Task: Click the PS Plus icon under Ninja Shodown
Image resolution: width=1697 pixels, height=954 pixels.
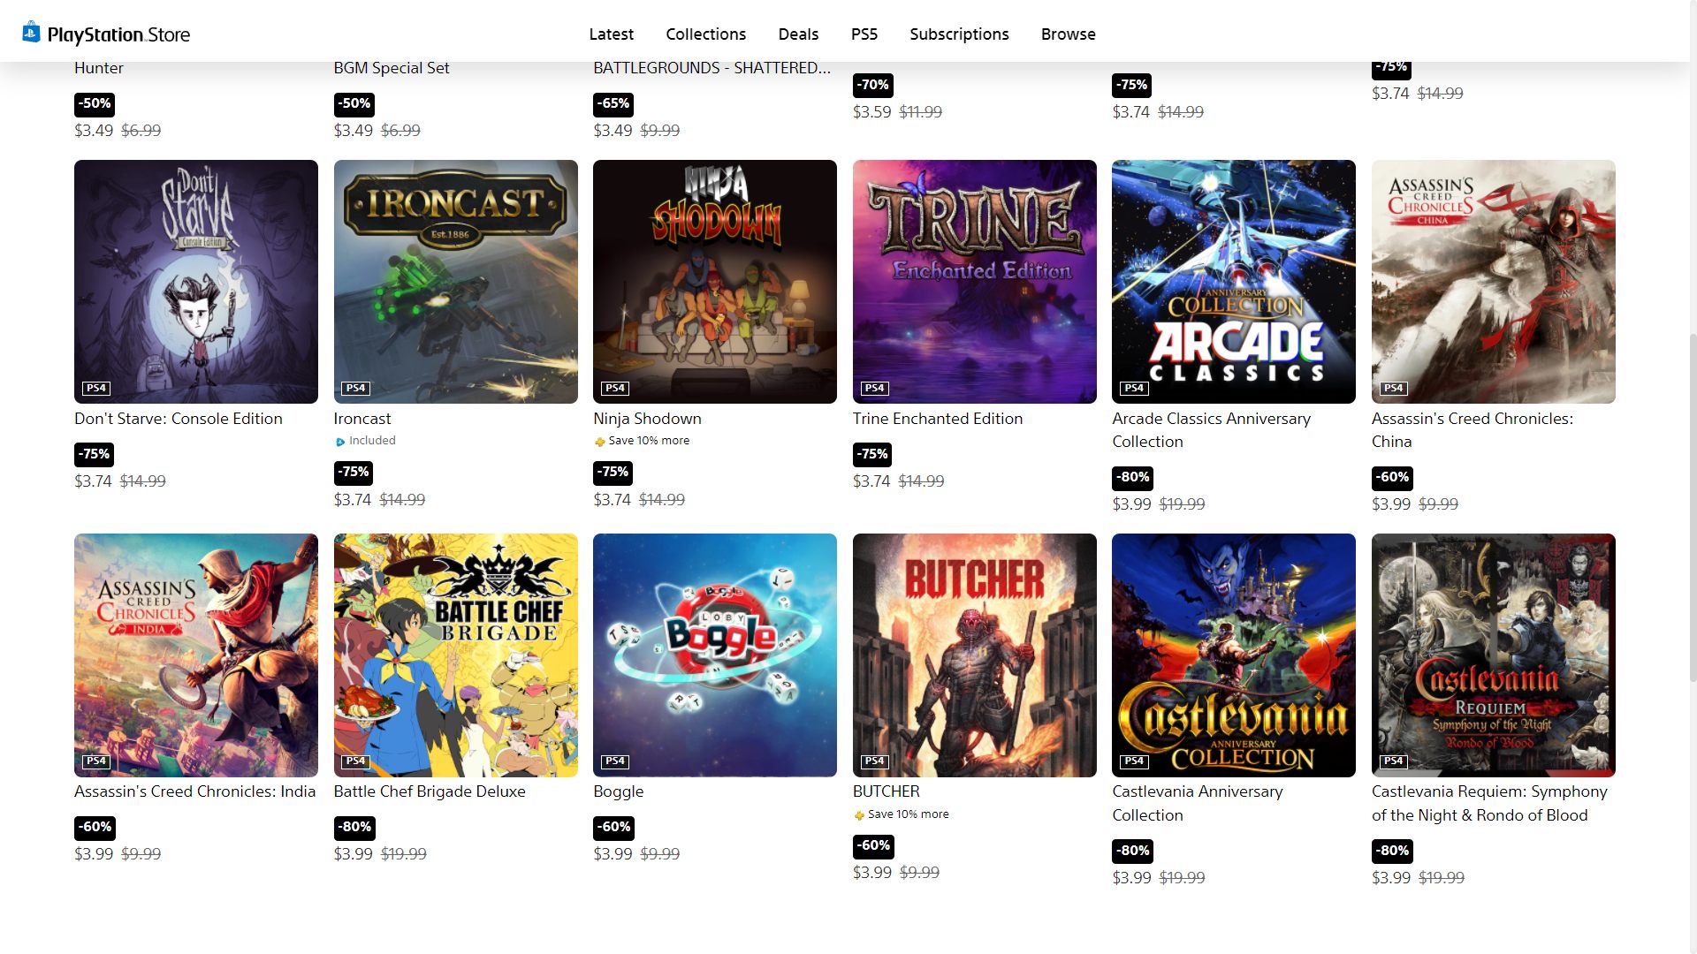Action: (x=600, y=442)
